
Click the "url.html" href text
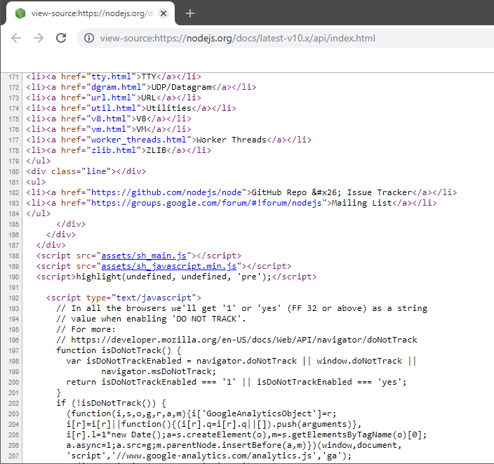pos(111,98)
